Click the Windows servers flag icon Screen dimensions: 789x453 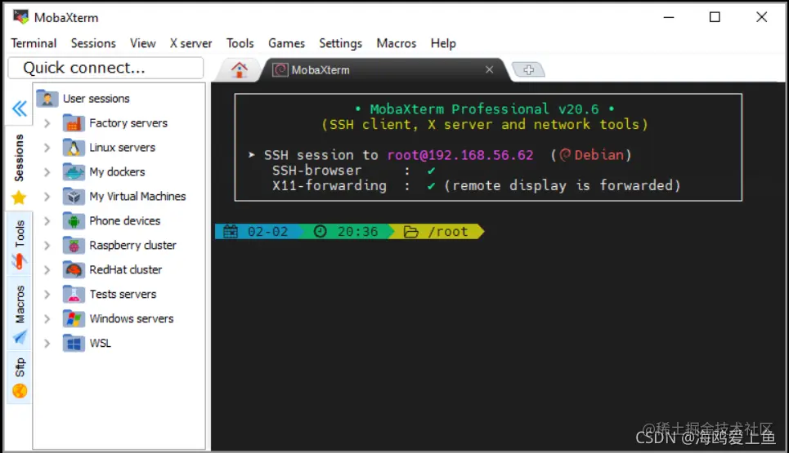[x=74, y=318]
